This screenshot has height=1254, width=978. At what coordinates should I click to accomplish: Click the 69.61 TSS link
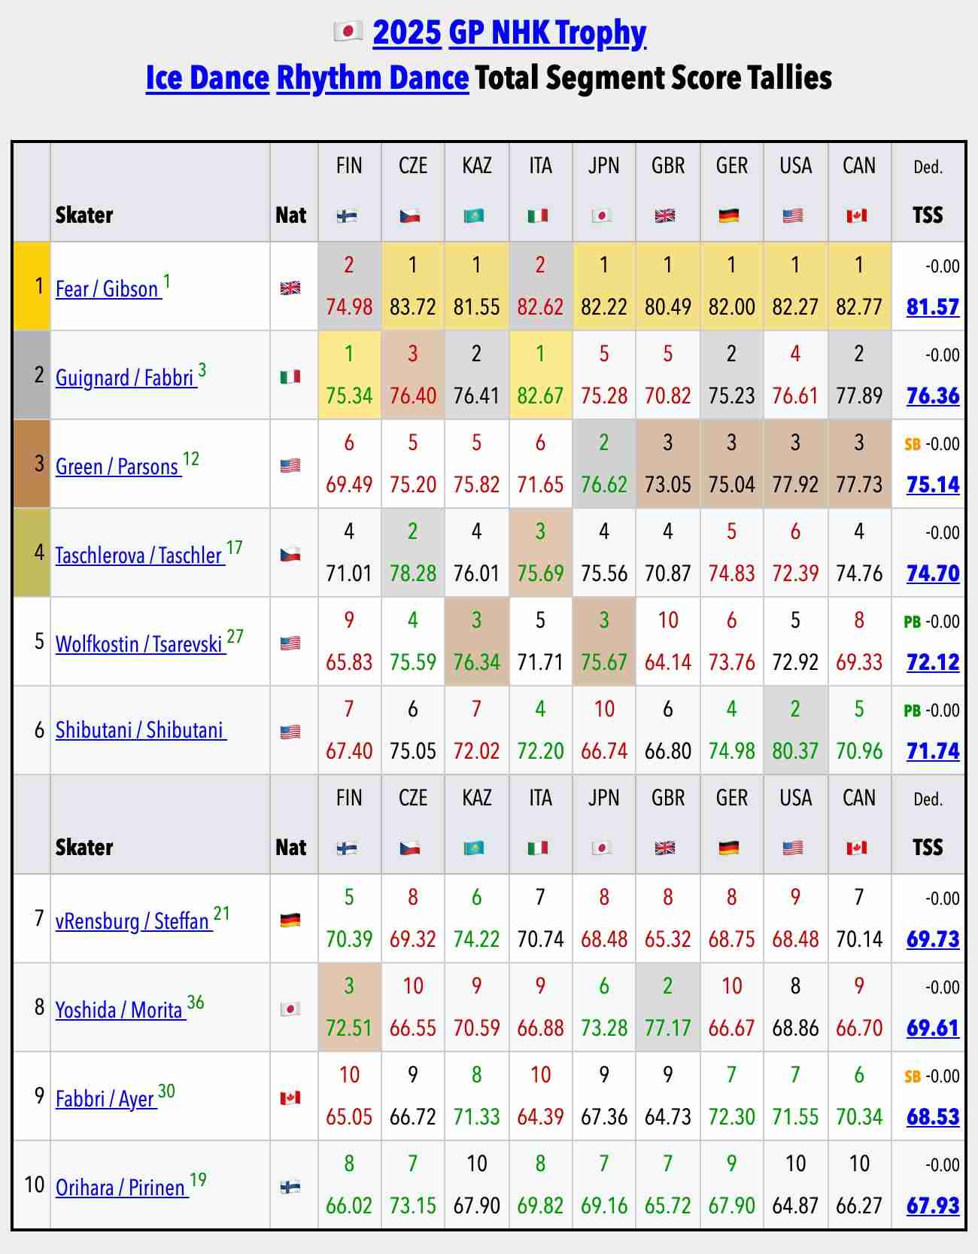click(933, 1028)
